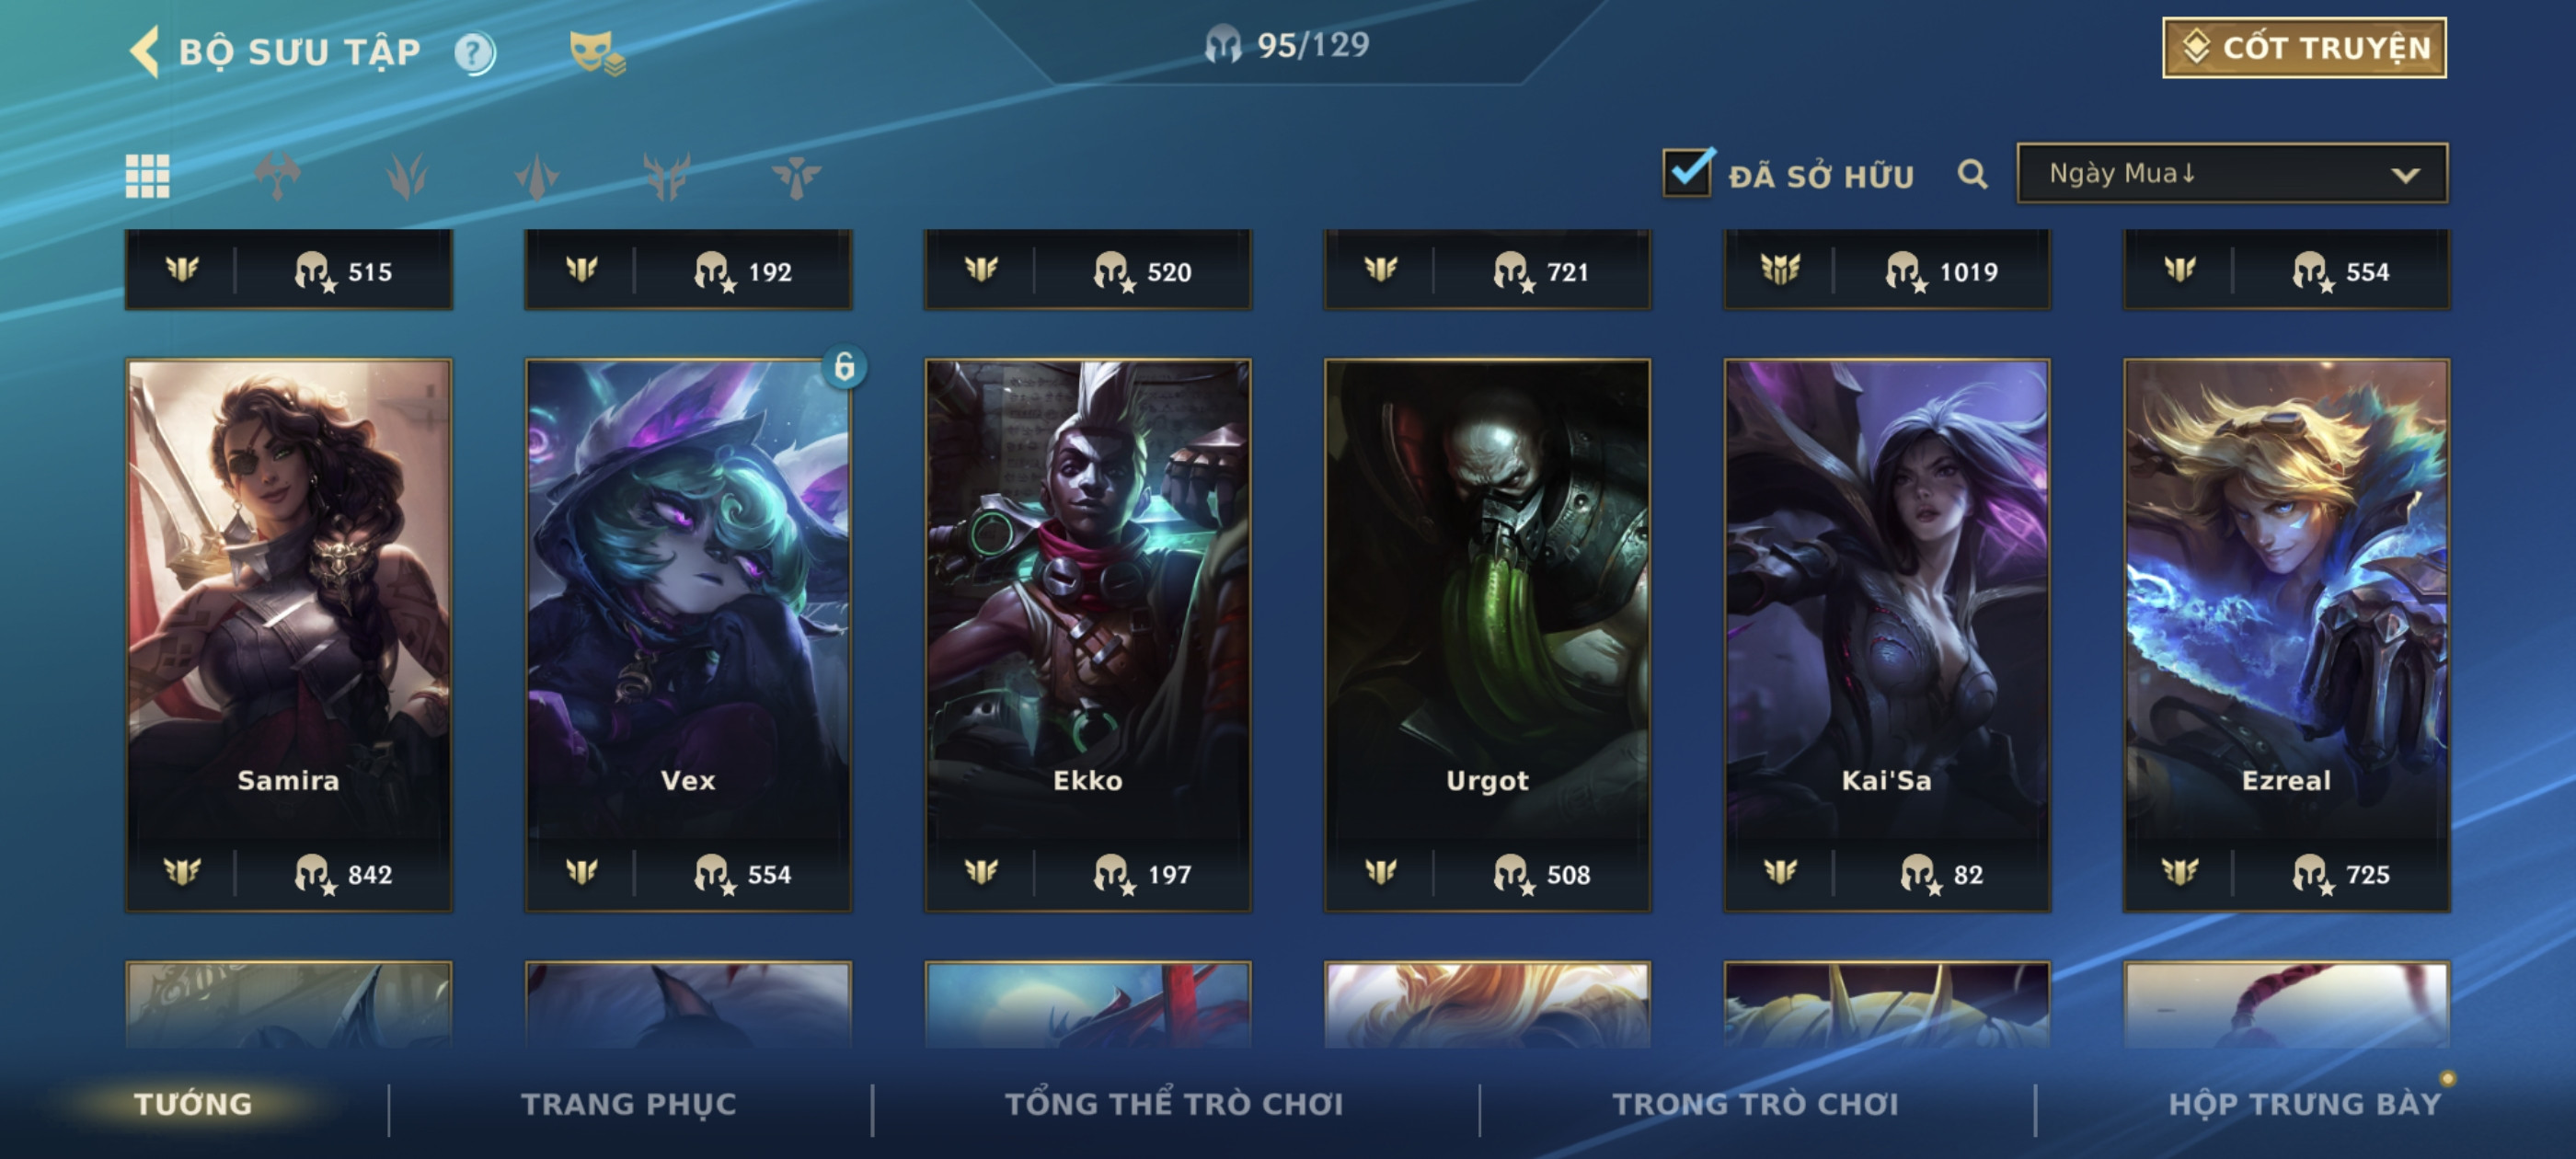Expand the Ngày Mua sort dropdown
2576x1159 pixels.
click(2232, 174)
